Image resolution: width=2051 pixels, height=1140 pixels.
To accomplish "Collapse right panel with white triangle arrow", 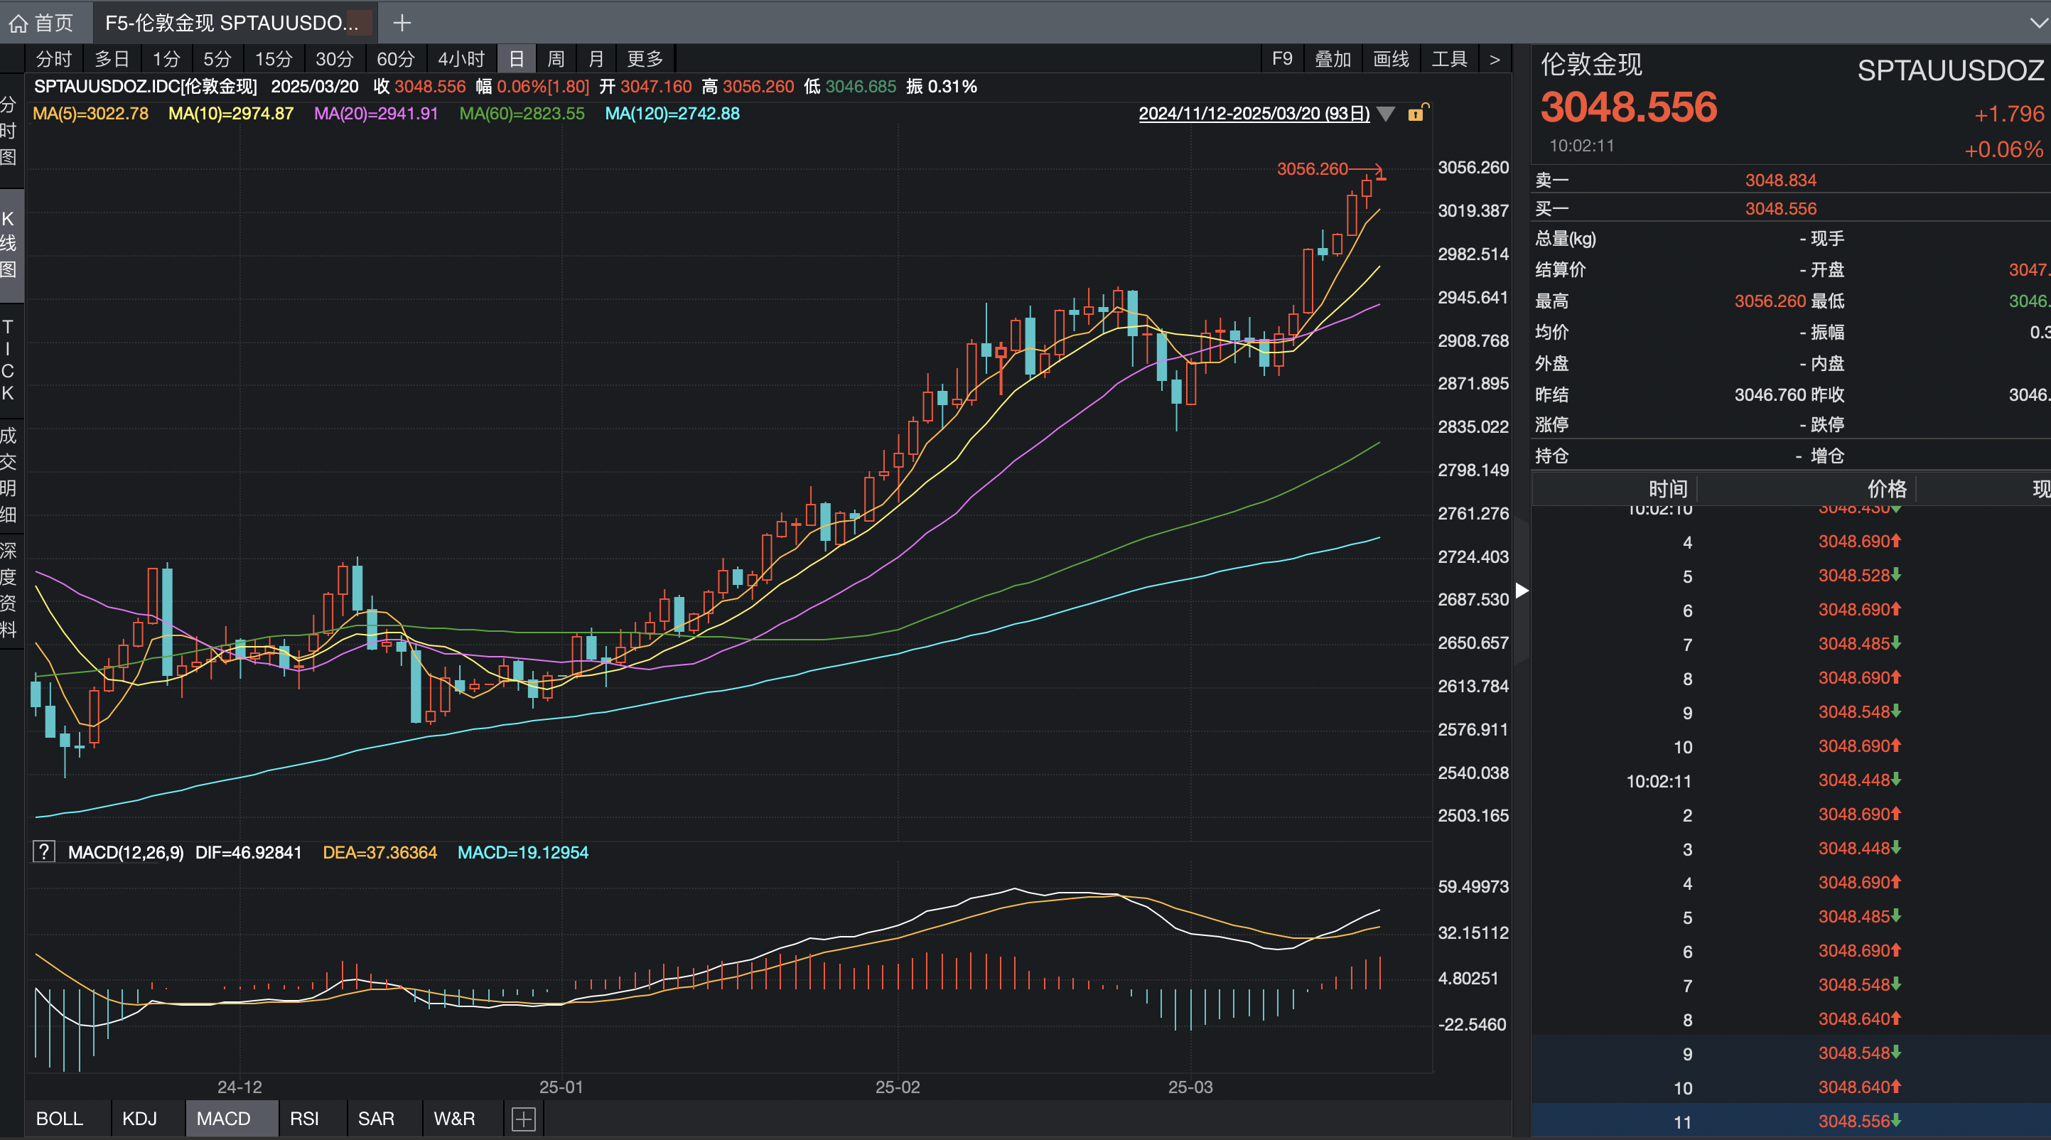I will (1522, 591).
